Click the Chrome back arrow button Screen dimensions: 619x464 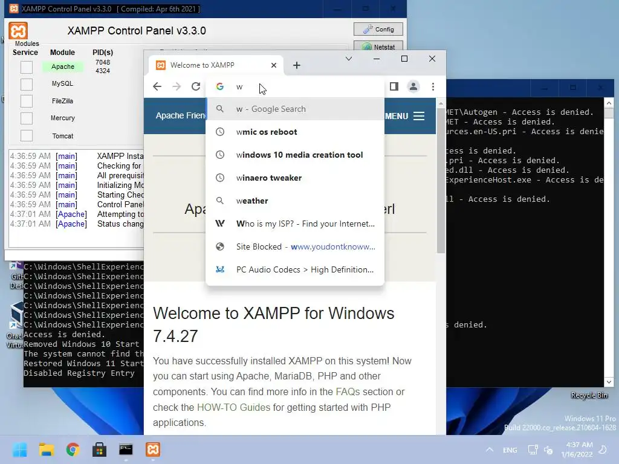click(x=157, y=86)
